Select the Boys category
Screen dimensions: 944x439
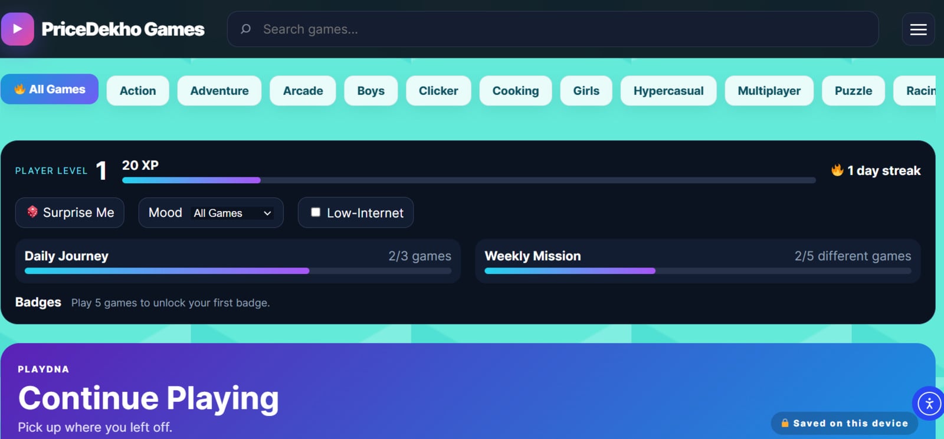click(371, 91)
